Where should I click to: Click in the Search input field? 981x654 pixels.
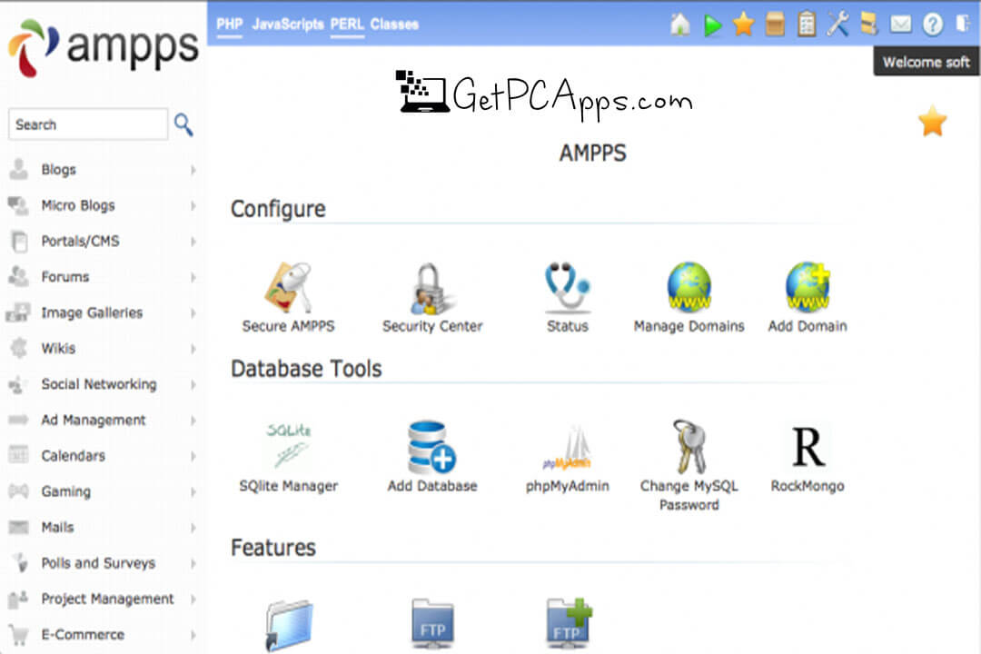click(87, 124)
